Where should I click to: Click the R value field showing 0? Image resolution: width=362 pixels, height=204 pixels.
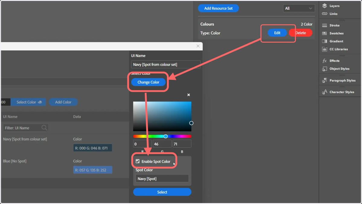pos(142,144)
